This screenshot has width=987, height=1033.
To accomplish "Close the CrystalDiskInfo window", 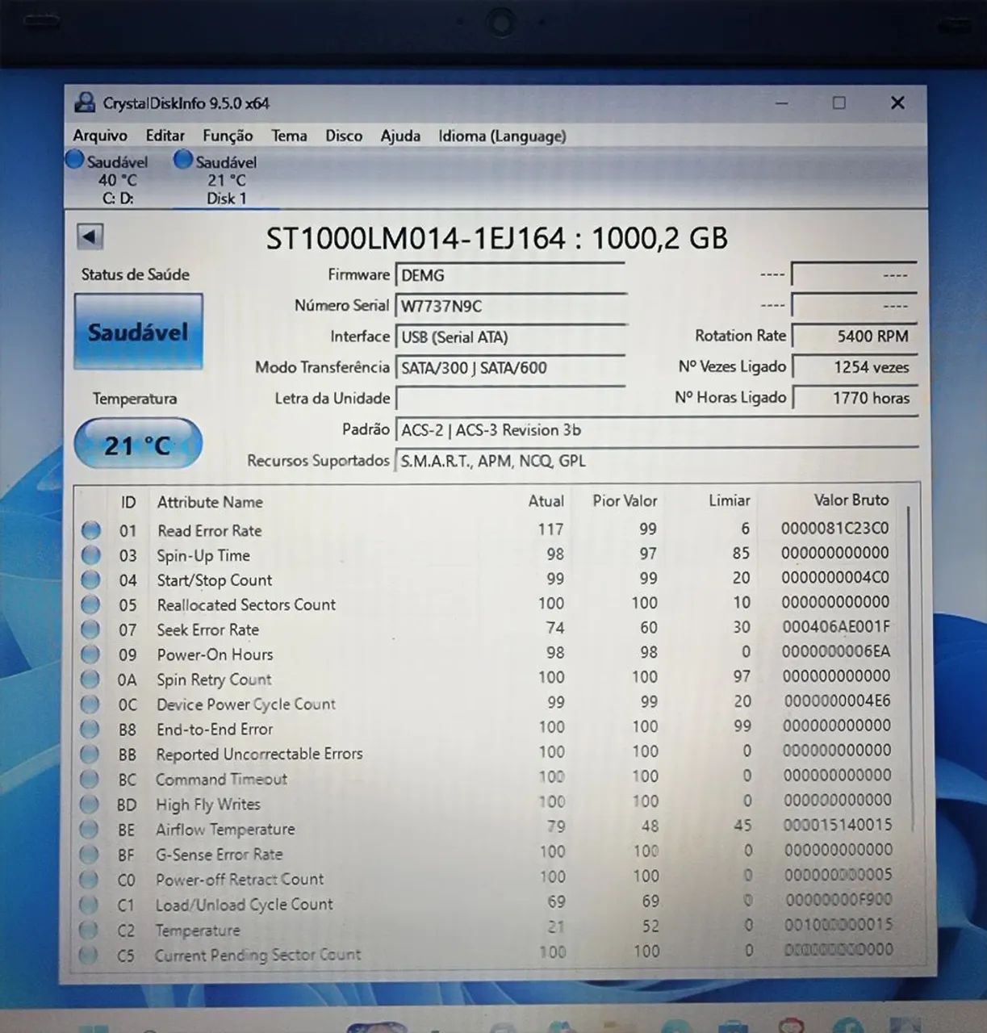I will coord(897,102).
